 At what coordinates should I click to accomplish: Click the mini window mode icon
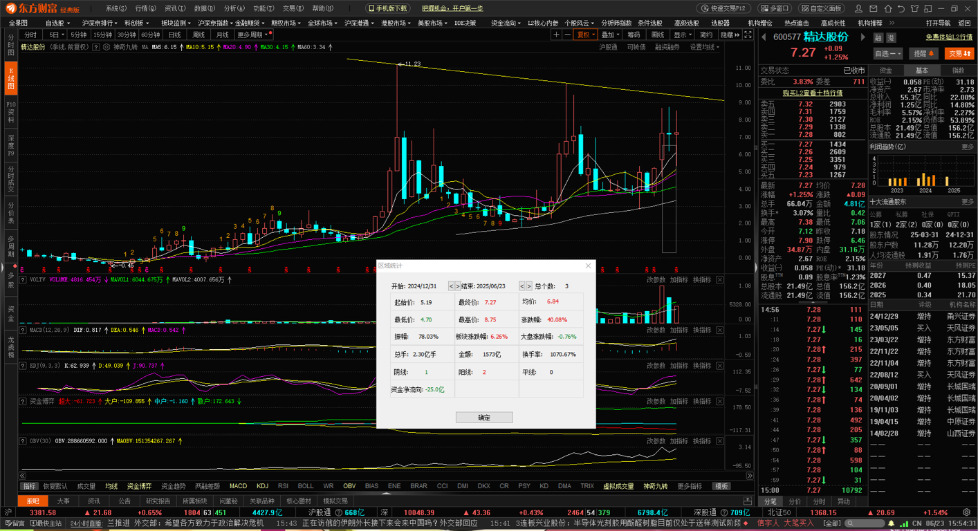[x=928, y=8]
